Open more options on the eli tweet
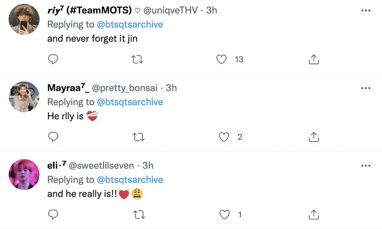 tap(365, 166)
